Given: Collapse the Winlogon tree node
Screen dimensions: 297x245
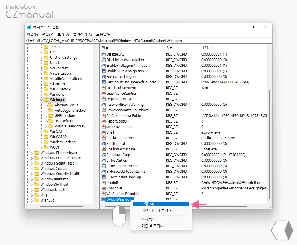Looking at the screenshot, I should coord(41,100).
